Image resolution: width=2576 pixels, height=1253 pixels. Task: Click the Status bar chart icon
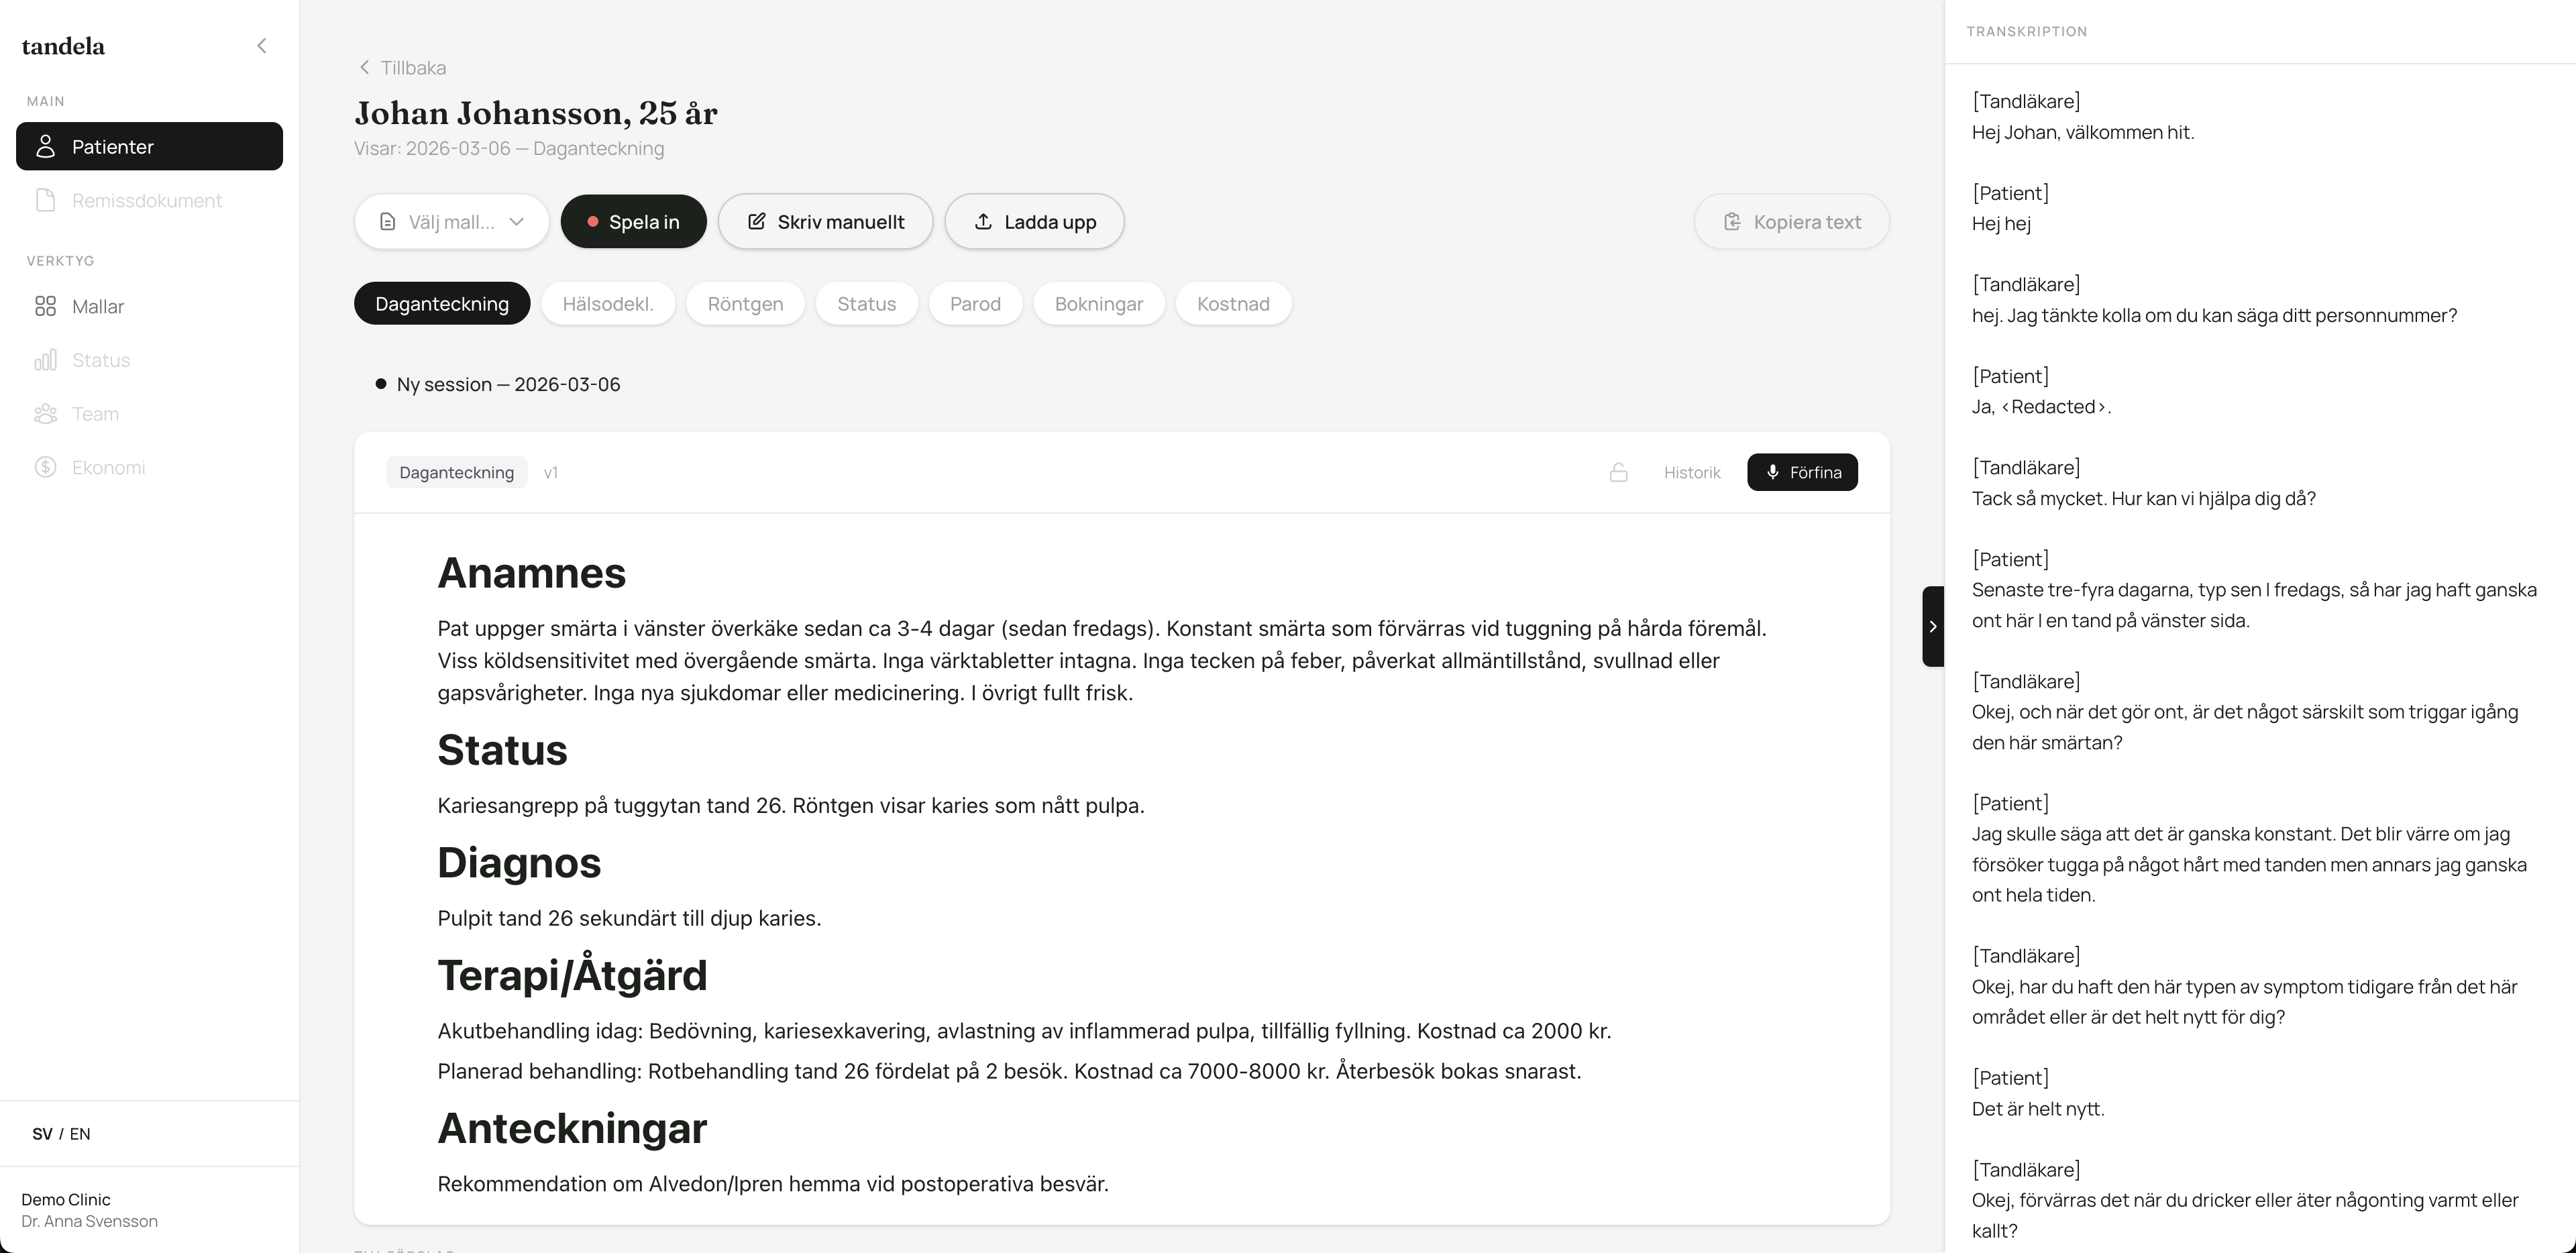(x=45, y=361)
